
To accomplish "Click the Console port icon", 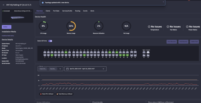I will click(x=148, y=52).
